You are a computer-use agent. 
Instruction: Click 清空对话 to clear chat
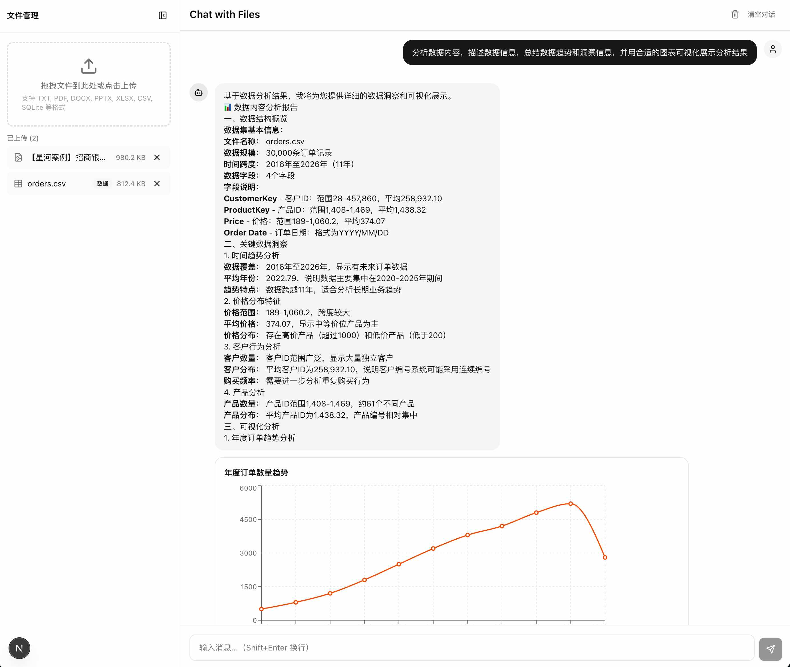point(761,14)
